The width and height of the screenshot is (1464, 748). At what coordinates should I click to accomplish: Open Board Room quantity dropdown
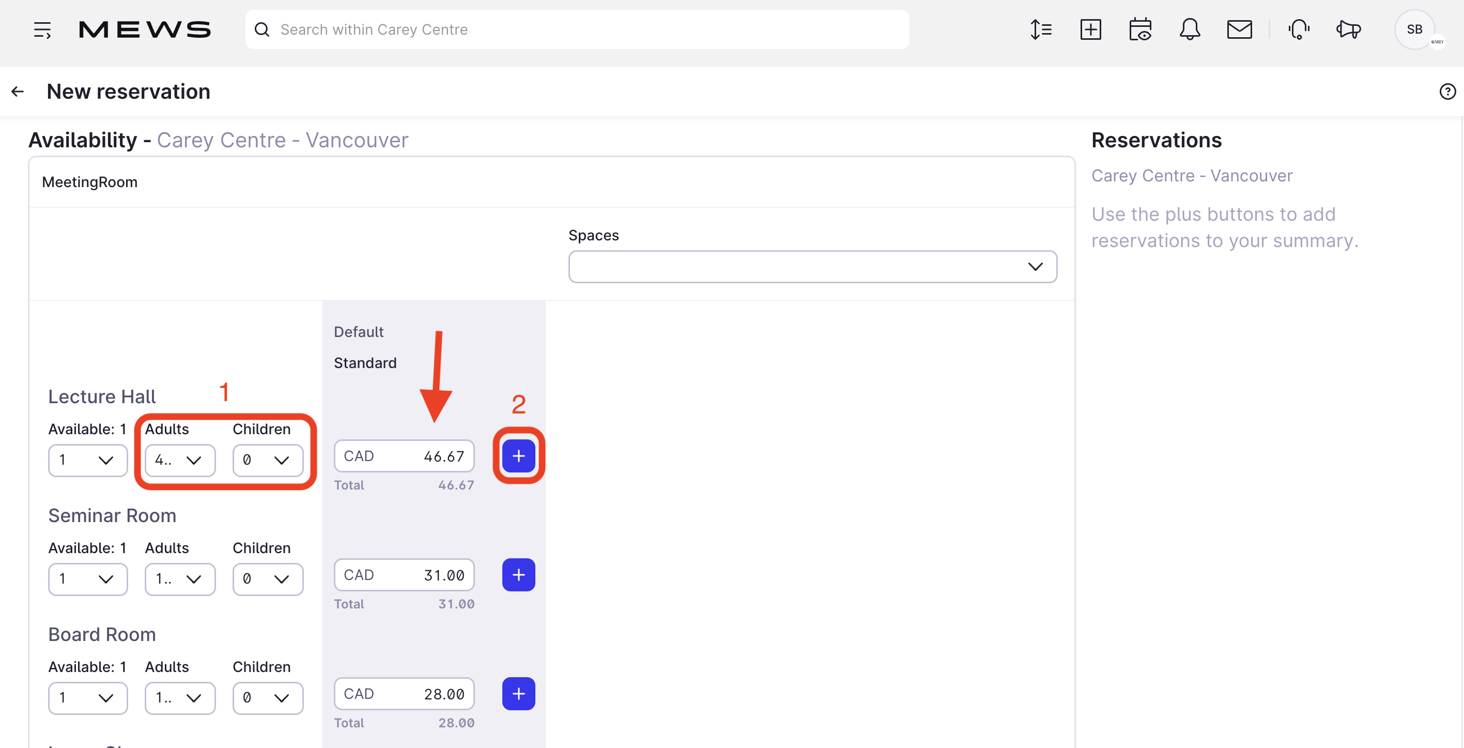point(87,697)
